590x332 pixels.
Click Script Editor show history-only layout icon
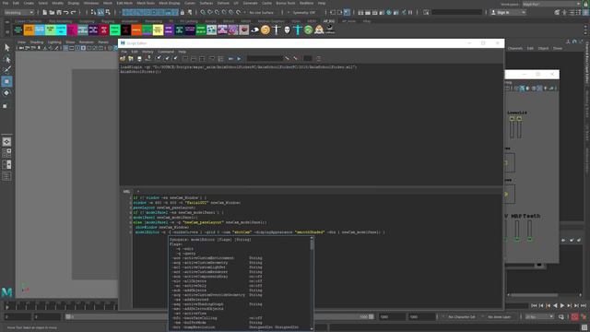pyautogui.click(x=185, y=58)
